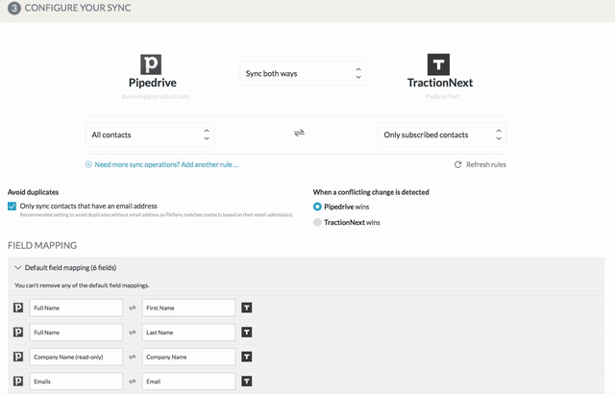Click the large TractionNext logo icon
Viewport: 615px width, 394px height.
(438, 64)
